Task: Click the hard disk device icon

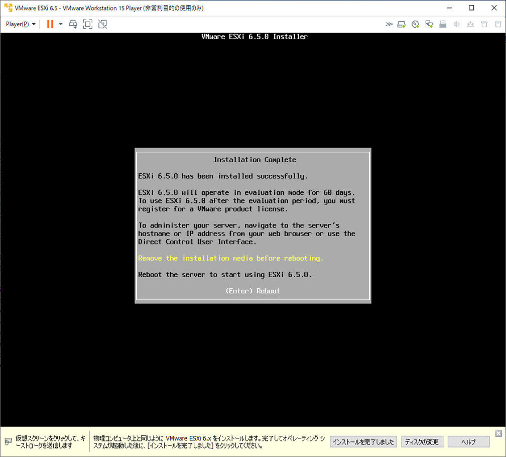Action: [x=402, y=24]
